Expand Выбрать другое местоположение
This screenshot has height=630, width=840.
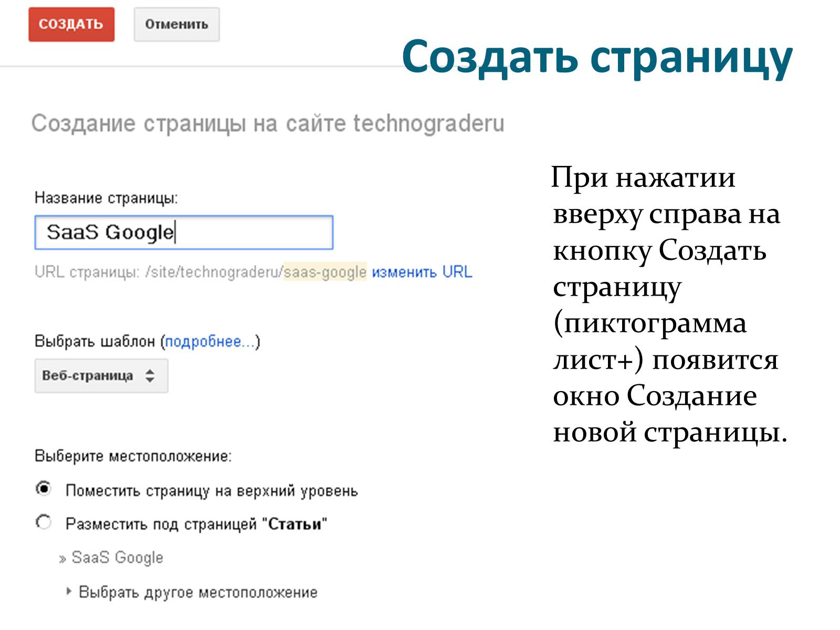pos(192,592)
